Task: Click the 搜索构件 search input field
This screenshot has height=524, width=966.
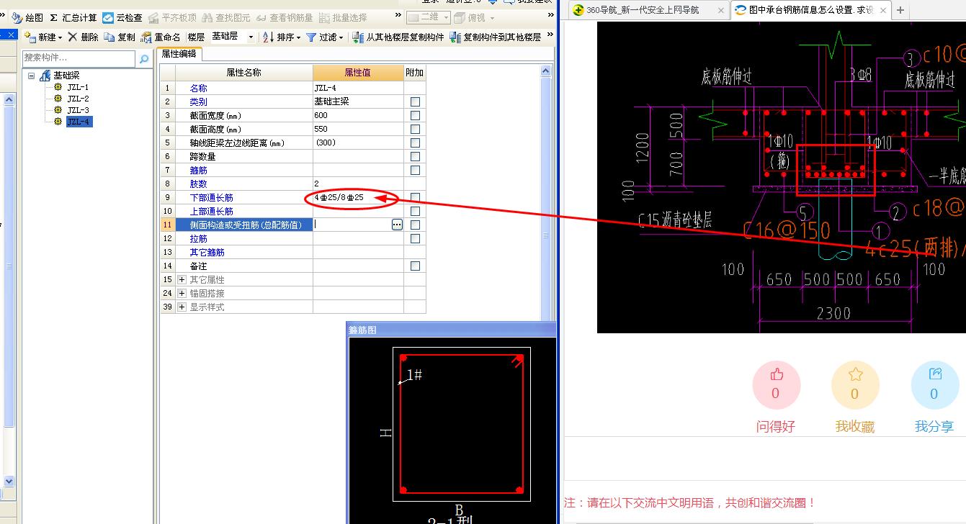Action: 79,58
